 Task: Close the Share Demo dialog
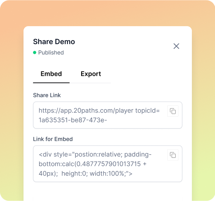[x=176, y=46]
